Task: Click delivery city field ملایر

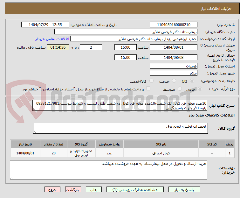Action: (x=174, y=73)
